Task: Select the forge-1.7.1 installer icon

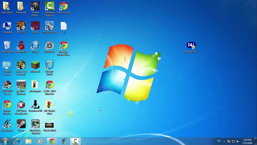Action: pos(191,47)
